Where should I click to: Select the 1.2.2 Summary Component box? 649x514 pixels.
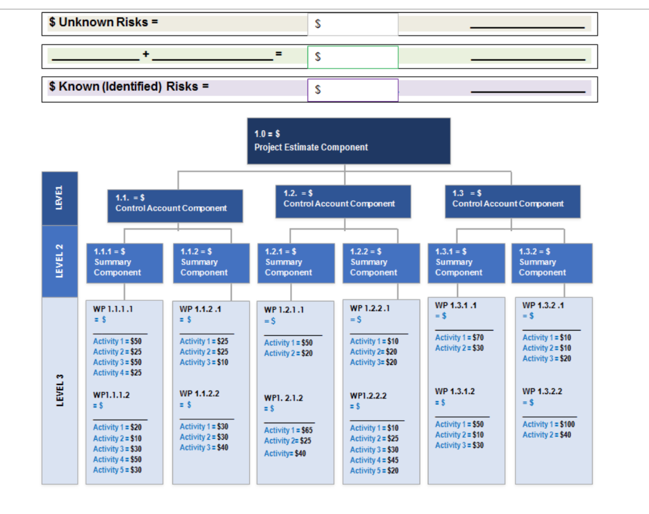pyautogui.click(x=381, y=263)
